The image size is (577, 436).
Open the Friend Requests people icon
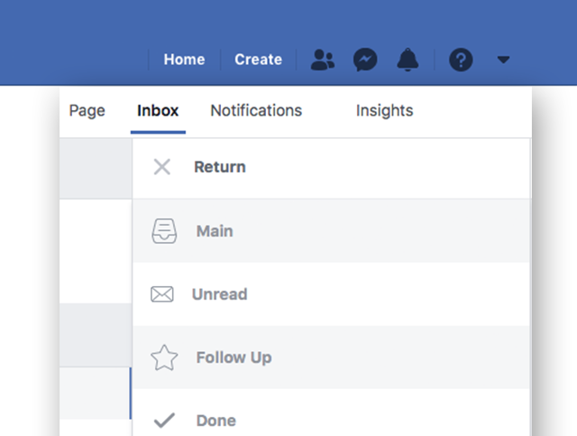(x=322, y=60)
